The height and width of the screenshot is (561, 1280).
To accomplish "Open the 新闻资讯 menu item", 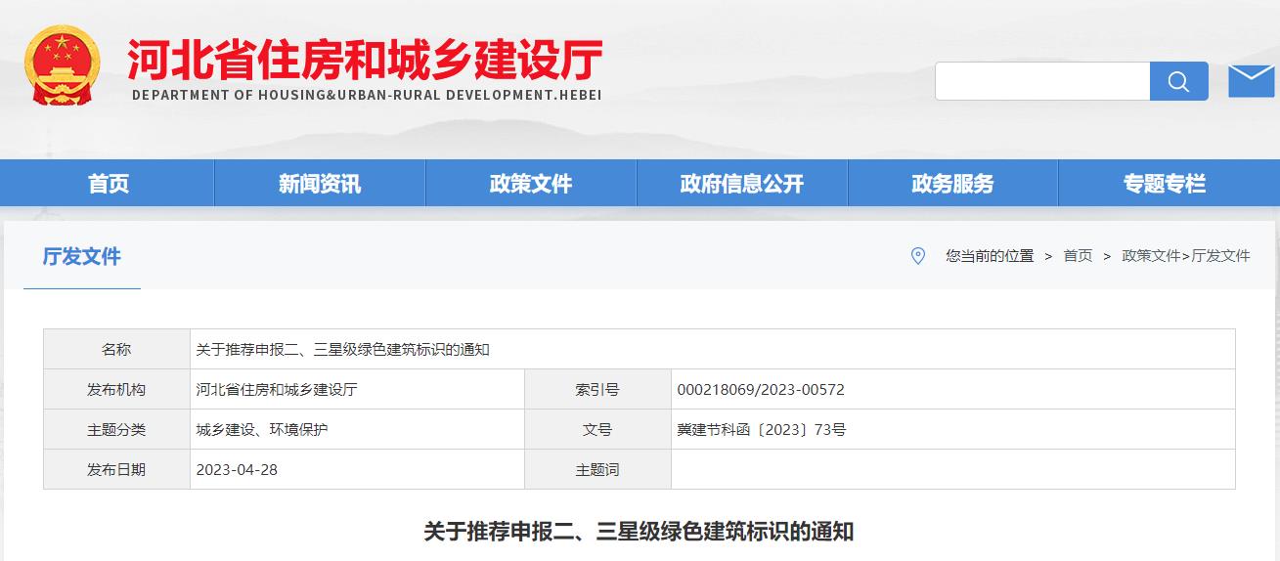I will pos(320,183).
